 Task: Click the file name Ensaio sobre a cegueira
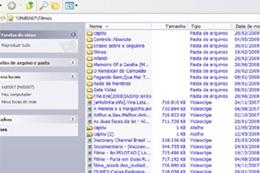point(119,46)
